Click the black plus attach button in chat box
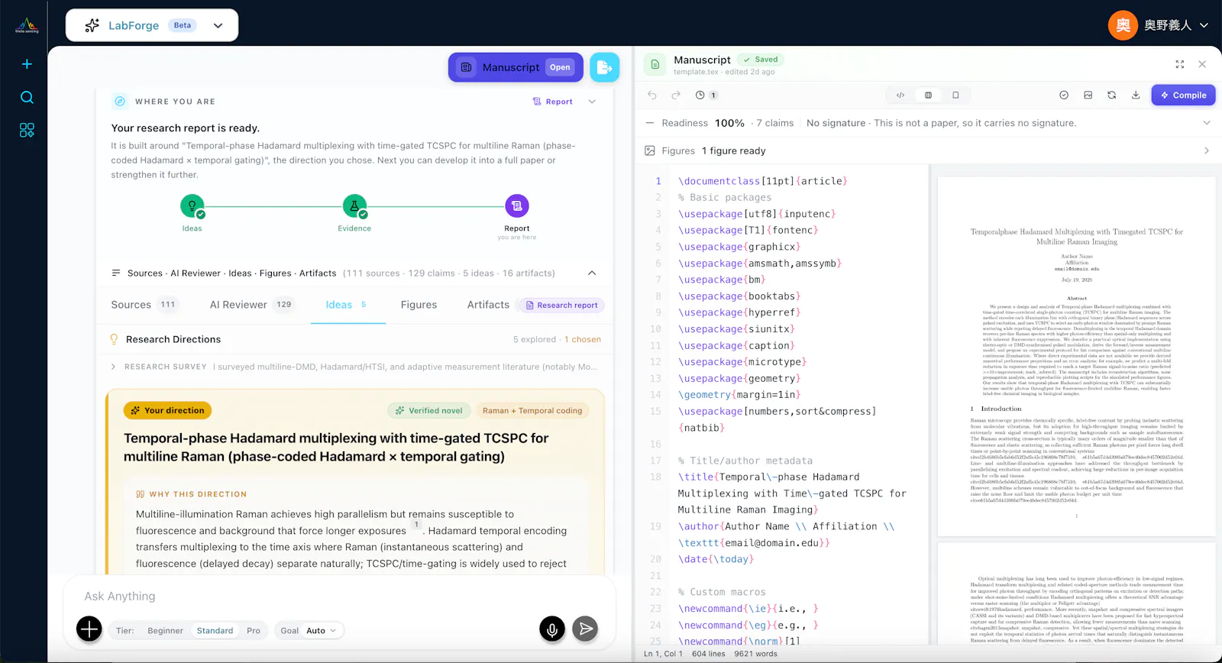 coord(89,629)
